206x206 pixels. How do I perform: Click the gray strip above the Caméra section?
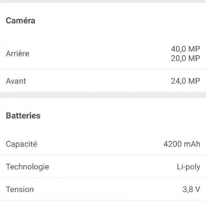pos(103,1)
